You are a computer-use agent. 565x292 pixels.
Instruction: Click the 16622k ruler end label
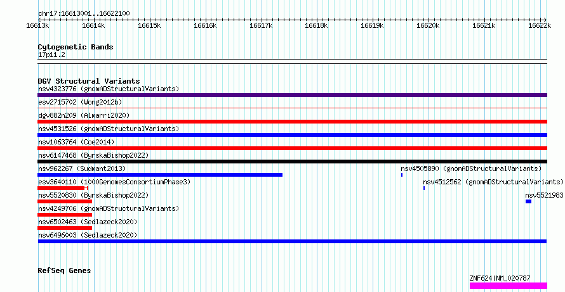click(540, 25)
